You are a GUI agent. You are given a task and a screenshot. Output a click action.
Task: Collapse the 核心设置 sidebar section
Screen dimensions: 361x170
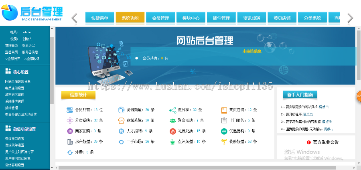point(21,72)
